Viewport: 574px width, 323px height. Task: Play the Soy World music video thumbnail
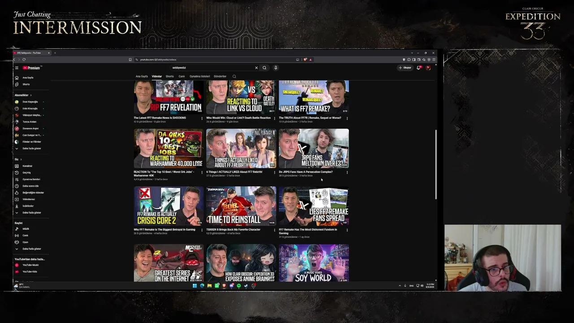(x=314, y=263)
